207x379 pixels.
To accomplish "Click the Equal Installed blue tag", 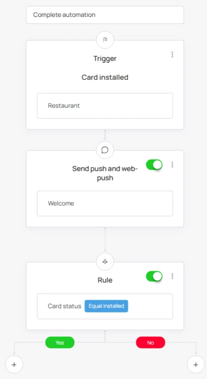I will (x=106, y=306).
